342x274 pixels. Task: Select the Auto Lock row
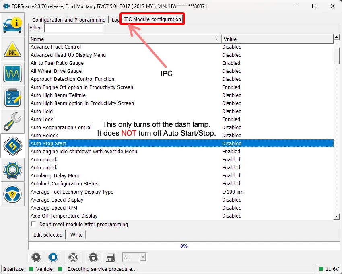click(x=181, y=119)
